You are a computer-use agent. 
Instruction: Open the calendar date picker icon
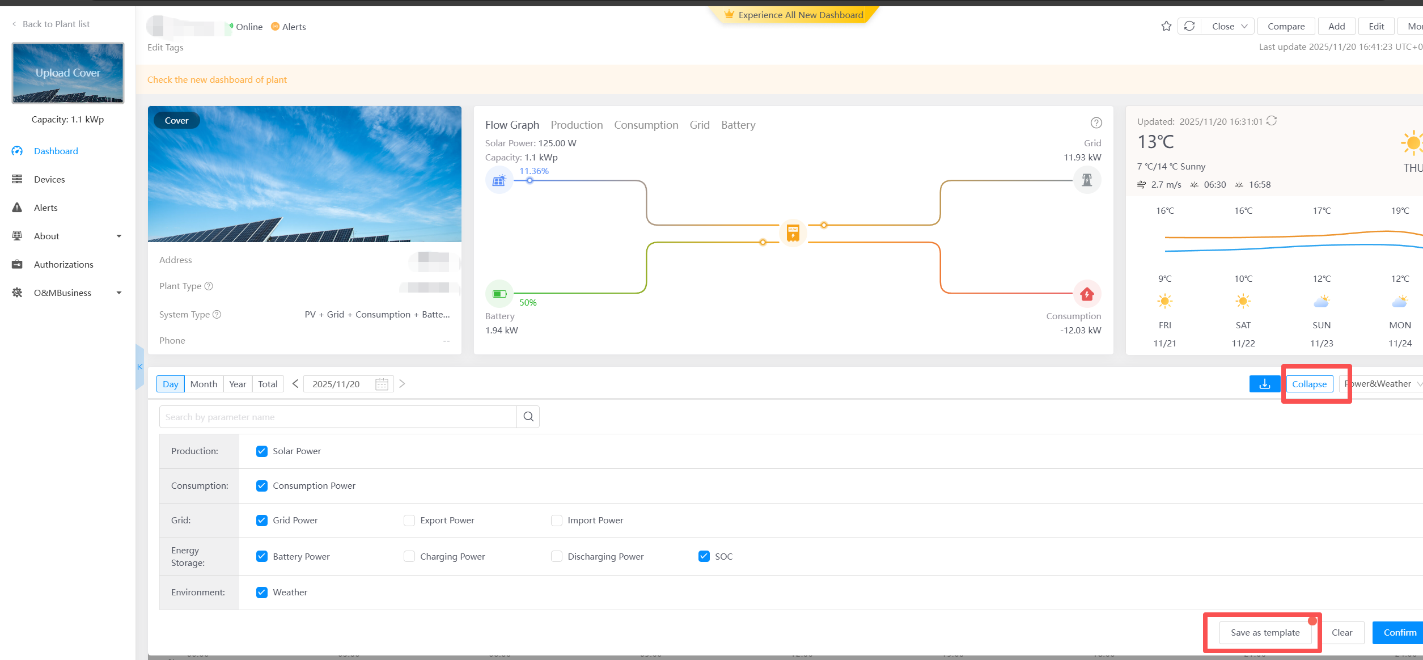[382, 384]
